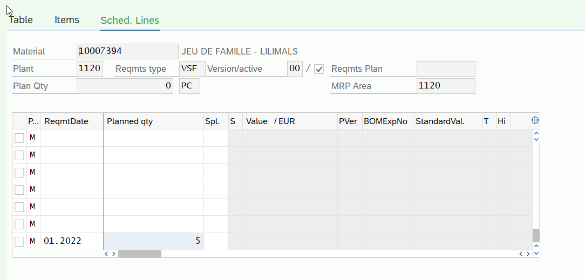The image size is (585, 280).
Task: Click the lower scroll-up arrow beneath the vertical scrollbar thumb
Action: coord(536,246)
